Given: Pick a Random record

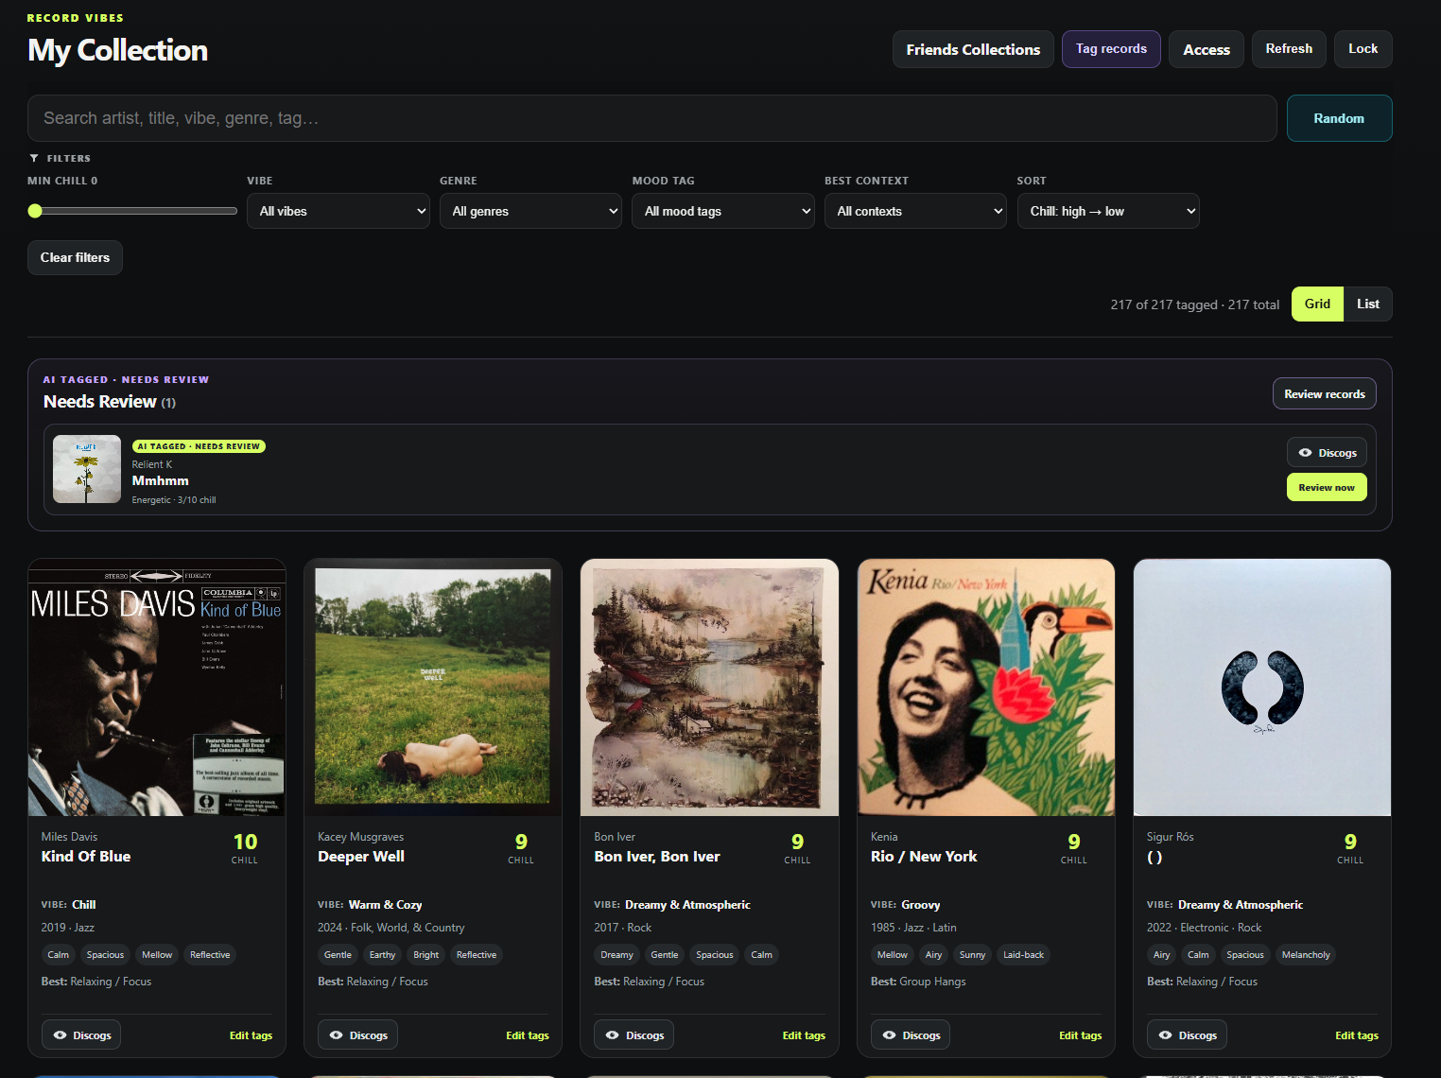Looking at the screenshot, I should point(1339,118).
